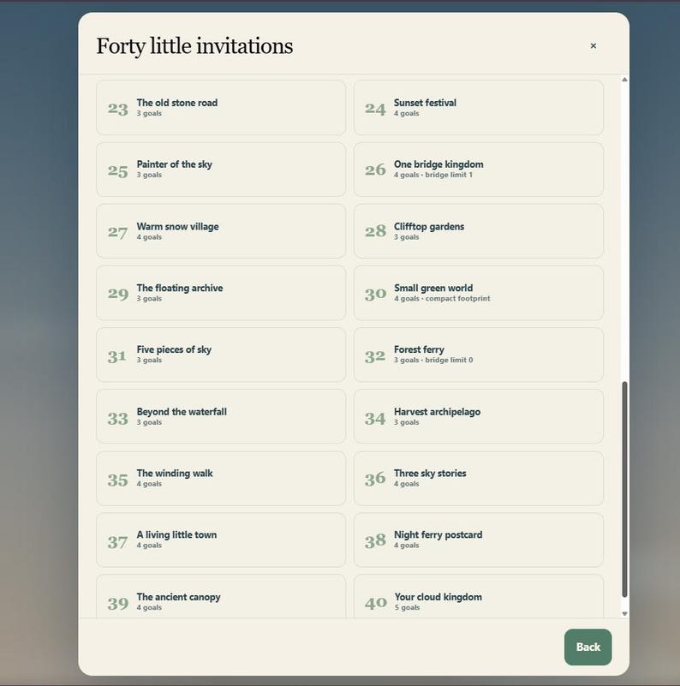Click the '5 goals' text under Your cloud kingdom
The height and width of the screenshot is (686, 680).
pos(407,607)
